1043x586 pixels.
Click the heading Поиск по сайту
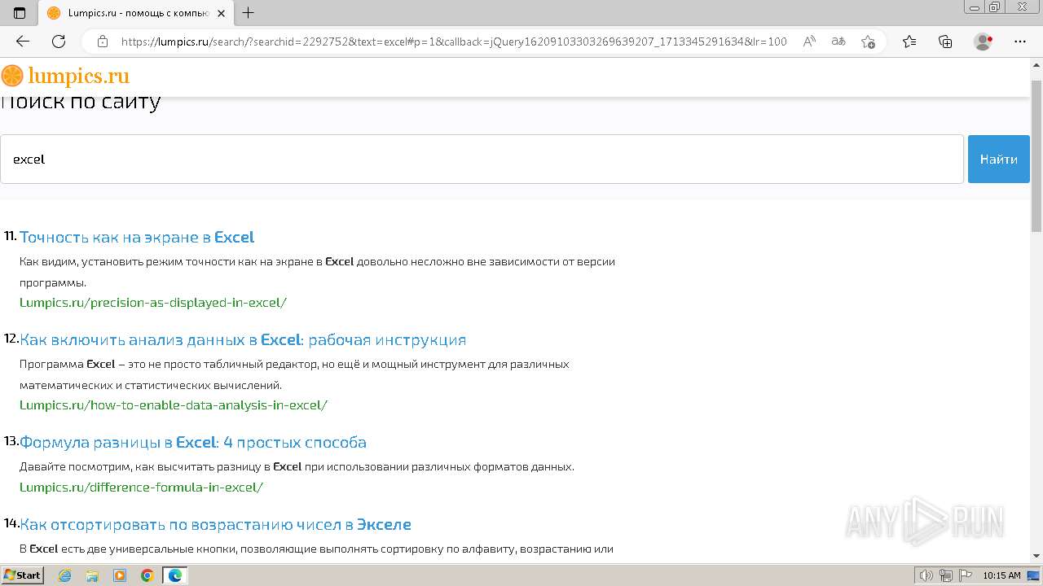click(x=81, y=102)
